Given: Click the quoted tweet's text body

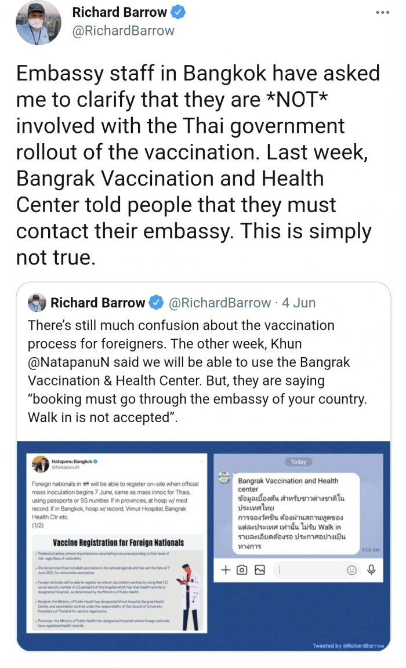Looking at the screenshot, I should click(x=197, y=371).
